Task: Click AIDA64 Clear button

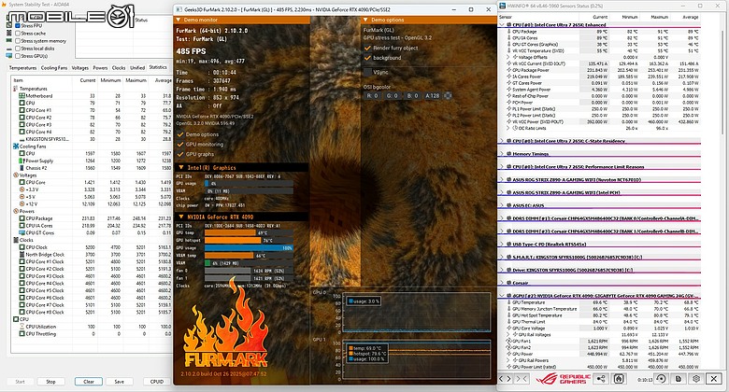Action: click(x=89, y=382)
